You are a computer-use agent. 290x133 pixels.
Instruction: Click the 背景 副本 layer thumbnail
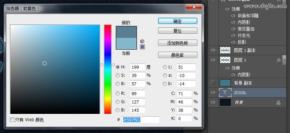225,83
